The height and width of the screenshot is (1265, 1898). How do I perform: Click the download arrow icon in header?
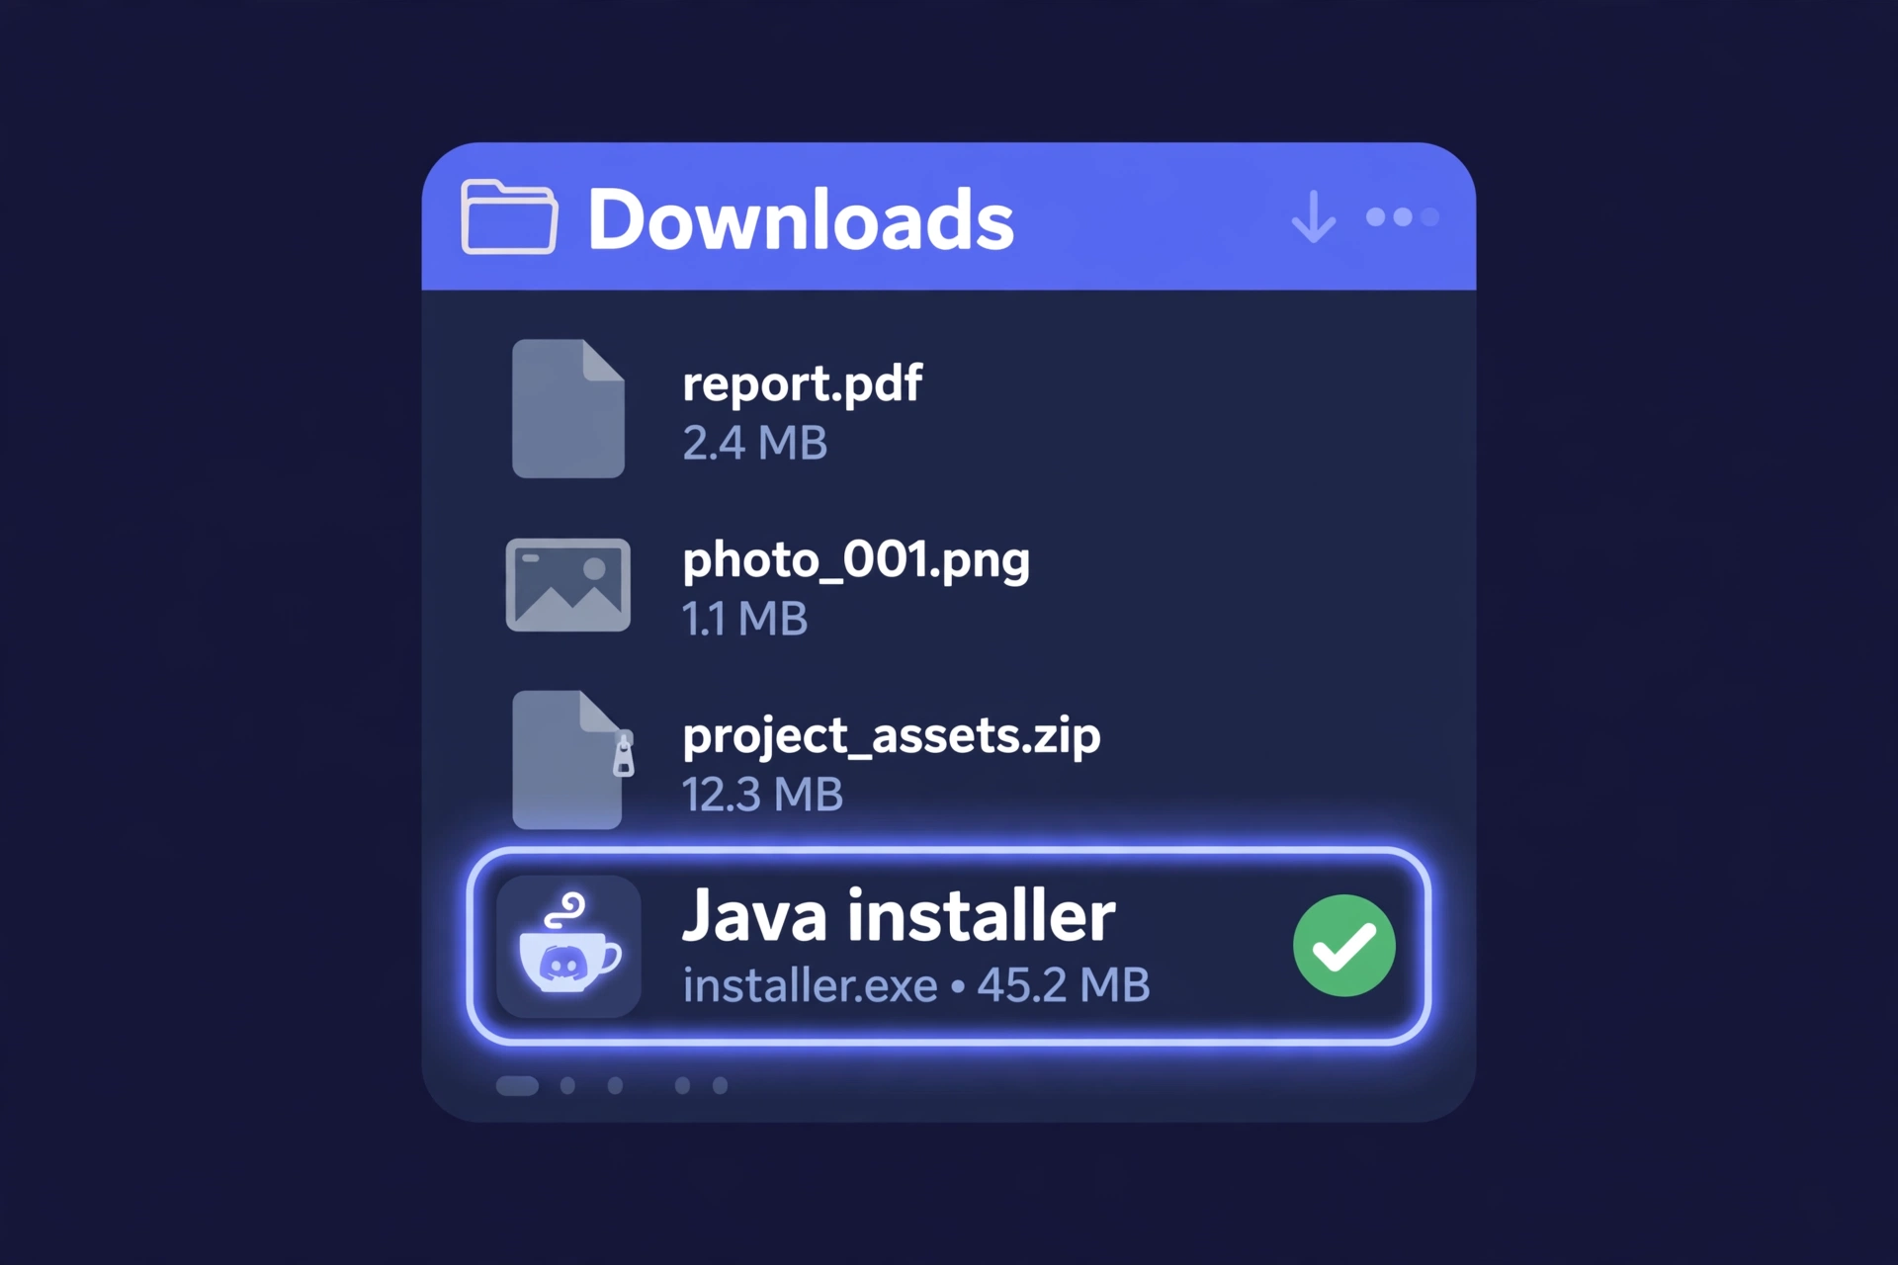click(1314, 217)
